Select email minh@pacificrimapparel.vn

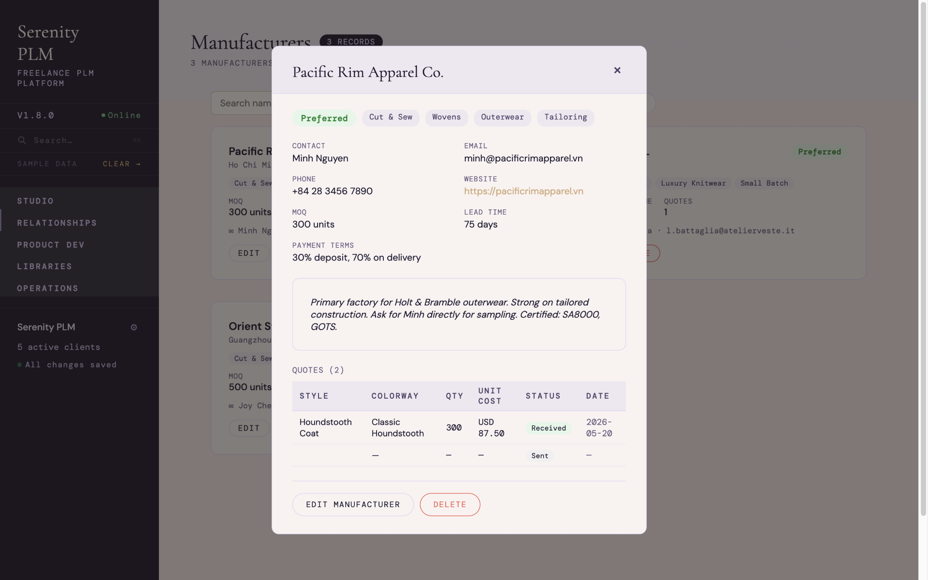[523, 158]
